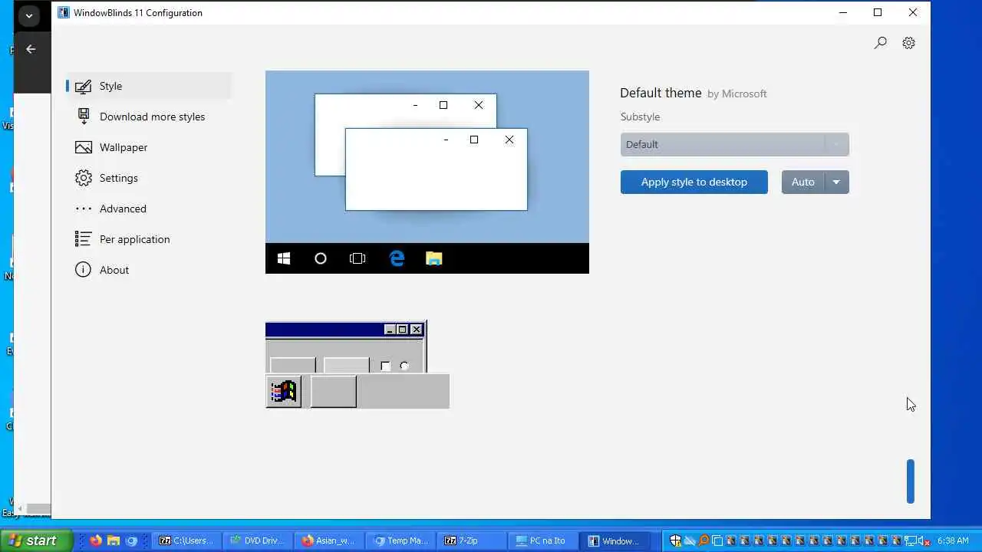The height and width of the screenshot is (552, 982).
Task: Open the Style section in the sidebar
Action: [x=149, y=86]
